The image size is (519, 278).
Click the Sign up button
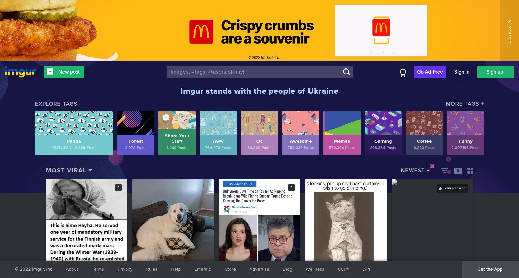pos(495,72)
